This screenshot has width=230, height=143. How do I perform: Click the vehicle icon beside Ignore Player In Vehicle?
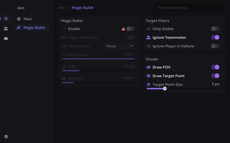pos(148,46)
